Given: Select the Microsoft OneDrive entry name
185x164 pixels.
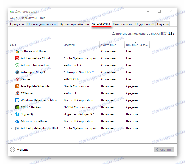Looking at the screenshot, I should tap(34, 121).
